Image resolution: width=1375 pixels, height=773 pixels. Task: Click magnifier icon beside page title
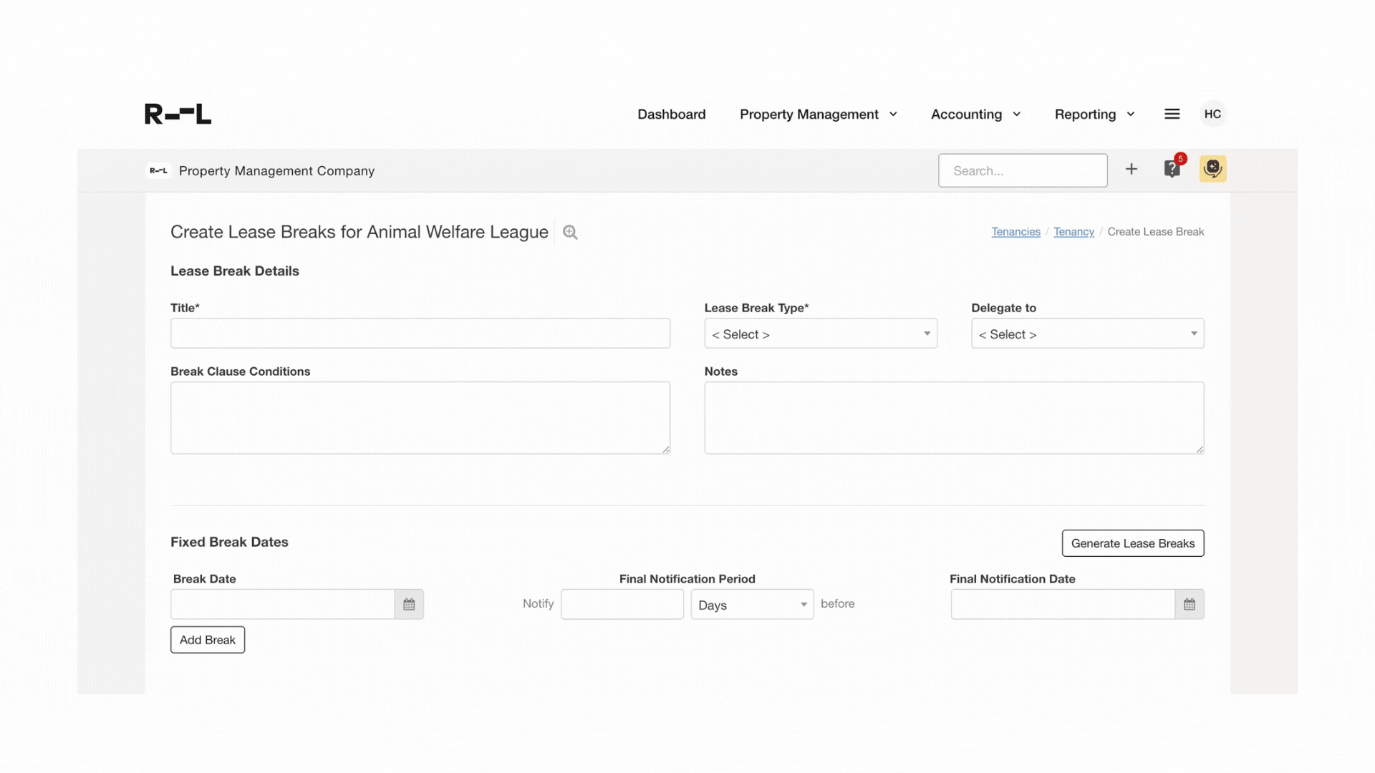pos(570,232)
